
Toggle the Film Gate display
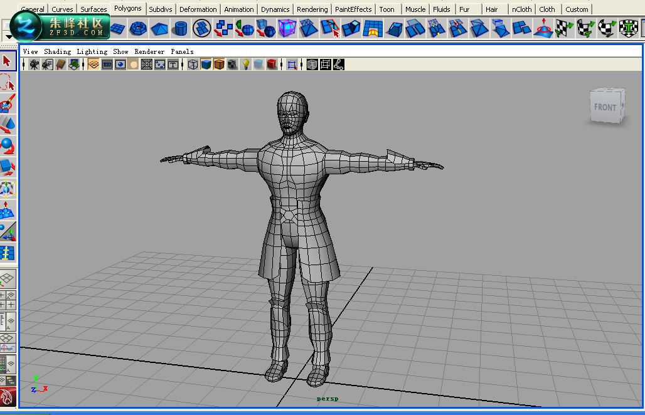click(x=107, y=65)
